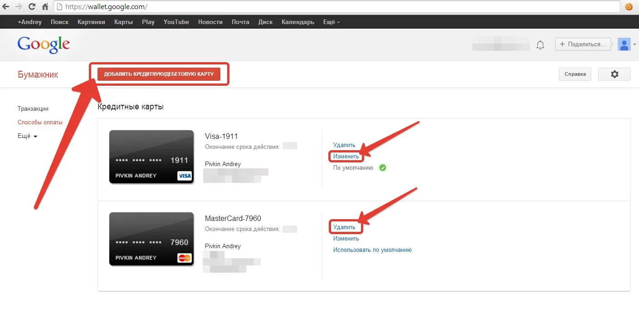Click the Бумажник title

[x=38, y=74]
